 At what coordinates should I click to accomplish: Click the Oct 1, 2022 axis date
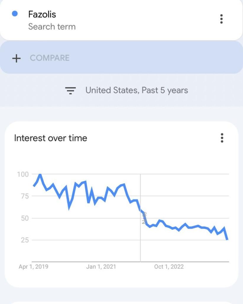[x=169, y=267]
